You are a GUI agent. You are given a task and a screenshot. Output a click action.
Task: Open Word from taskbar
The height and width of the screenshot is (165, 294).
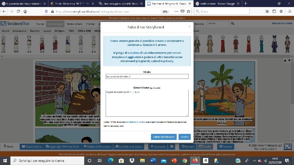pyautogui.click(x=153, y=161)
